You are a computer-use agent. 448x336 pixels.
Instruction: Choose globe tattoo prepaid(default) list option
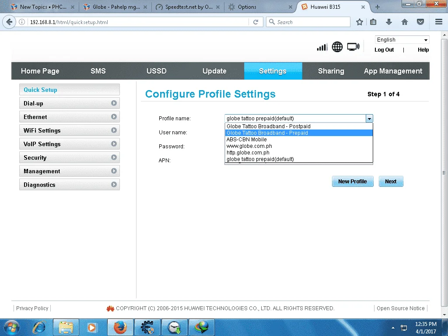coord(299,159)
